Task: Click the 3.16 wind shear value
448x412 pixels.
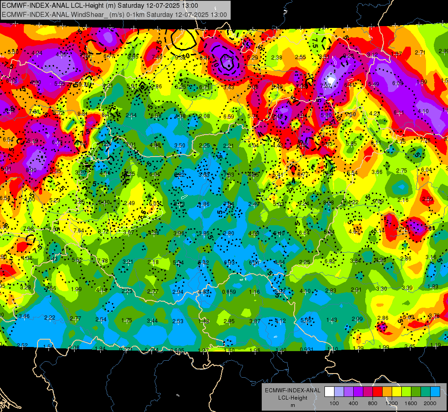Action: (431, 257)
